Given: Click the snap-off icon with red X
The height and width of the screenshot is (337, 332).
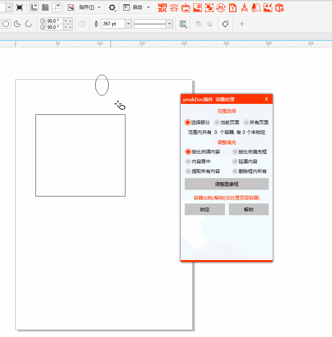Looking at the screenshot, I should [71, 7].
